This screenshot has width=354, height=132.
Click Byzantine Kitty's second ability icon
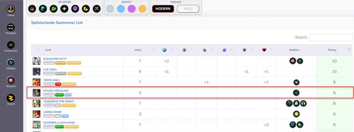[300, 61]
